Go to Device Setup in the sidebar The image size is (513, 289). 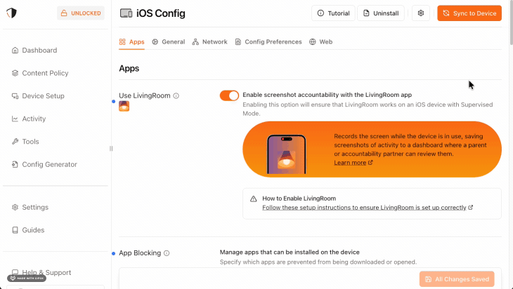coord(38,96)
